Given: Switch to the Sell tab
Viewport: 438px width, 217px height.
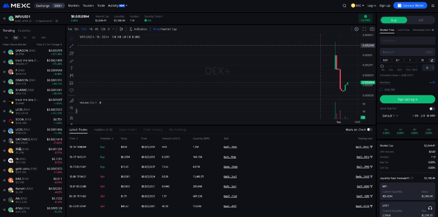Looking at the screenshot, I should pos(421,20).
